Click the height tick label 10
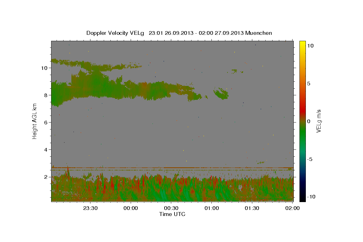The width and height of the screenshot is (363, 242). 45,68
